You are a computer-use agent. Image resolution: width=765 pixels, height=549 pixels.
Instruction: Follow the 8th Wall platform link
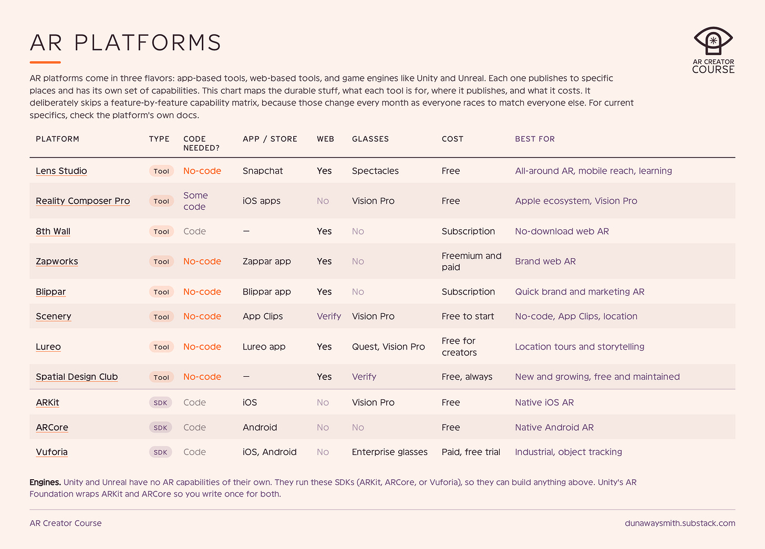[x=53, y=231]
